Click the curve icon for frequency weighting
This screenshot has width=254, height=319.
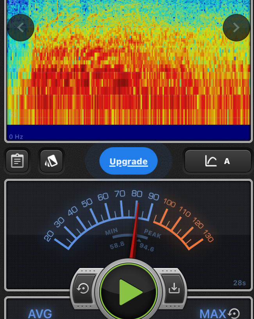pos(211,161)
